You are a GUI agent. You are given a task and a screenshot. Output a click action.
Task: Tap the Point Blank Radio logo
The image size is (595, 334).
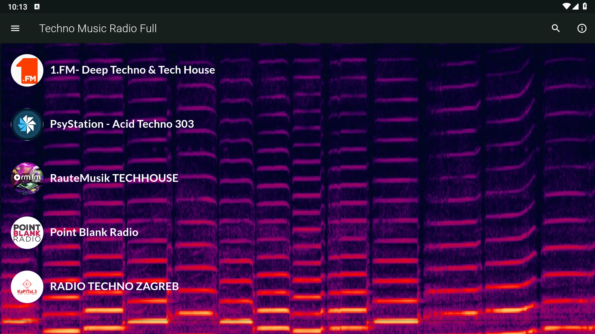point(27,233)
